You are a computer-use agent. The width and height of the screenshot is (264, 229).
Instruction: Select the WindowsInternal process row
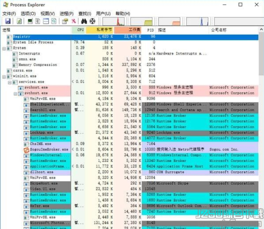[x=141, y=155]
